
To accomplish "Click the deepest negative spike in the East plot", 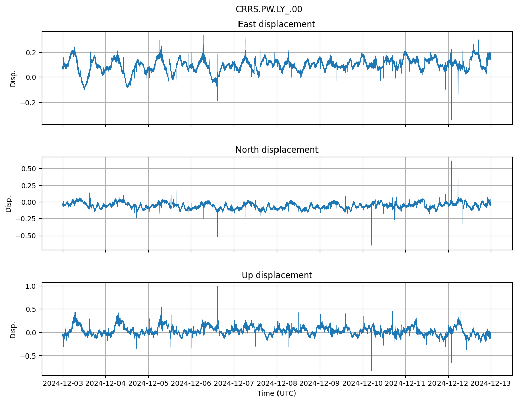I will coord(452,119).
